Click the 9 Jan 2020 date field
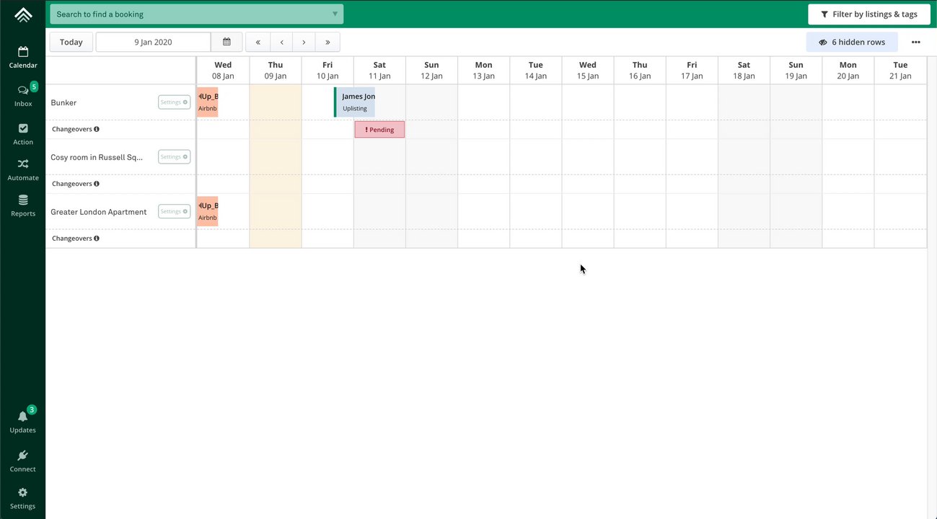937x519 pixels. click(x=153, y=42)
